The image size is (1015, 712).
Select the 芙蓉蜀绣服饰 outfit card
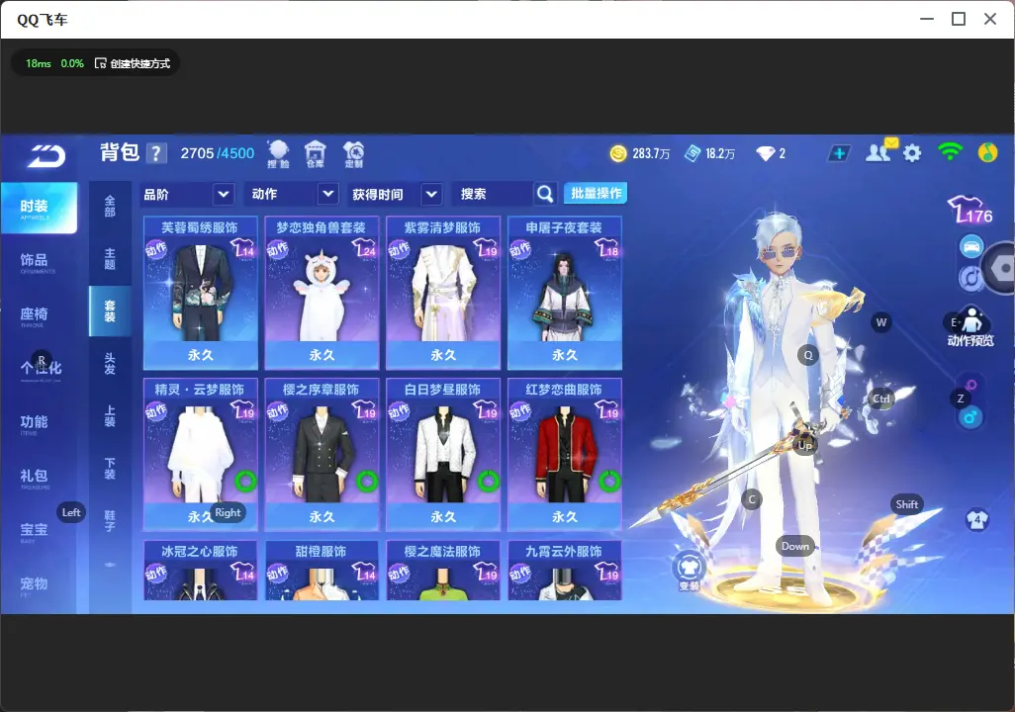pyautogui.click(x=200, y=293)
